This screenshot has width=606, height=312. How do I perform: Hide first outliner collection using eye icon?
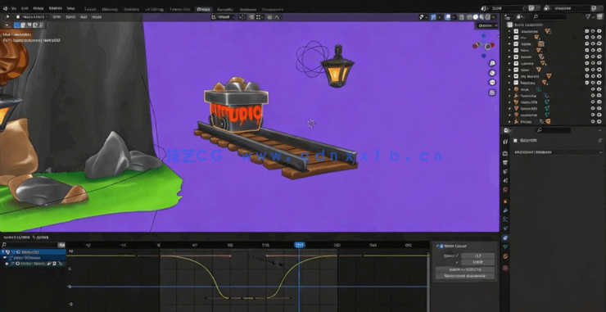(x=593, y=31)
